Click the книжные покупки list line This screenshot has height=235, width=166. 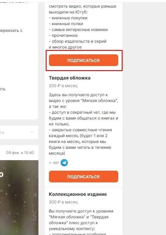[68, 18]
